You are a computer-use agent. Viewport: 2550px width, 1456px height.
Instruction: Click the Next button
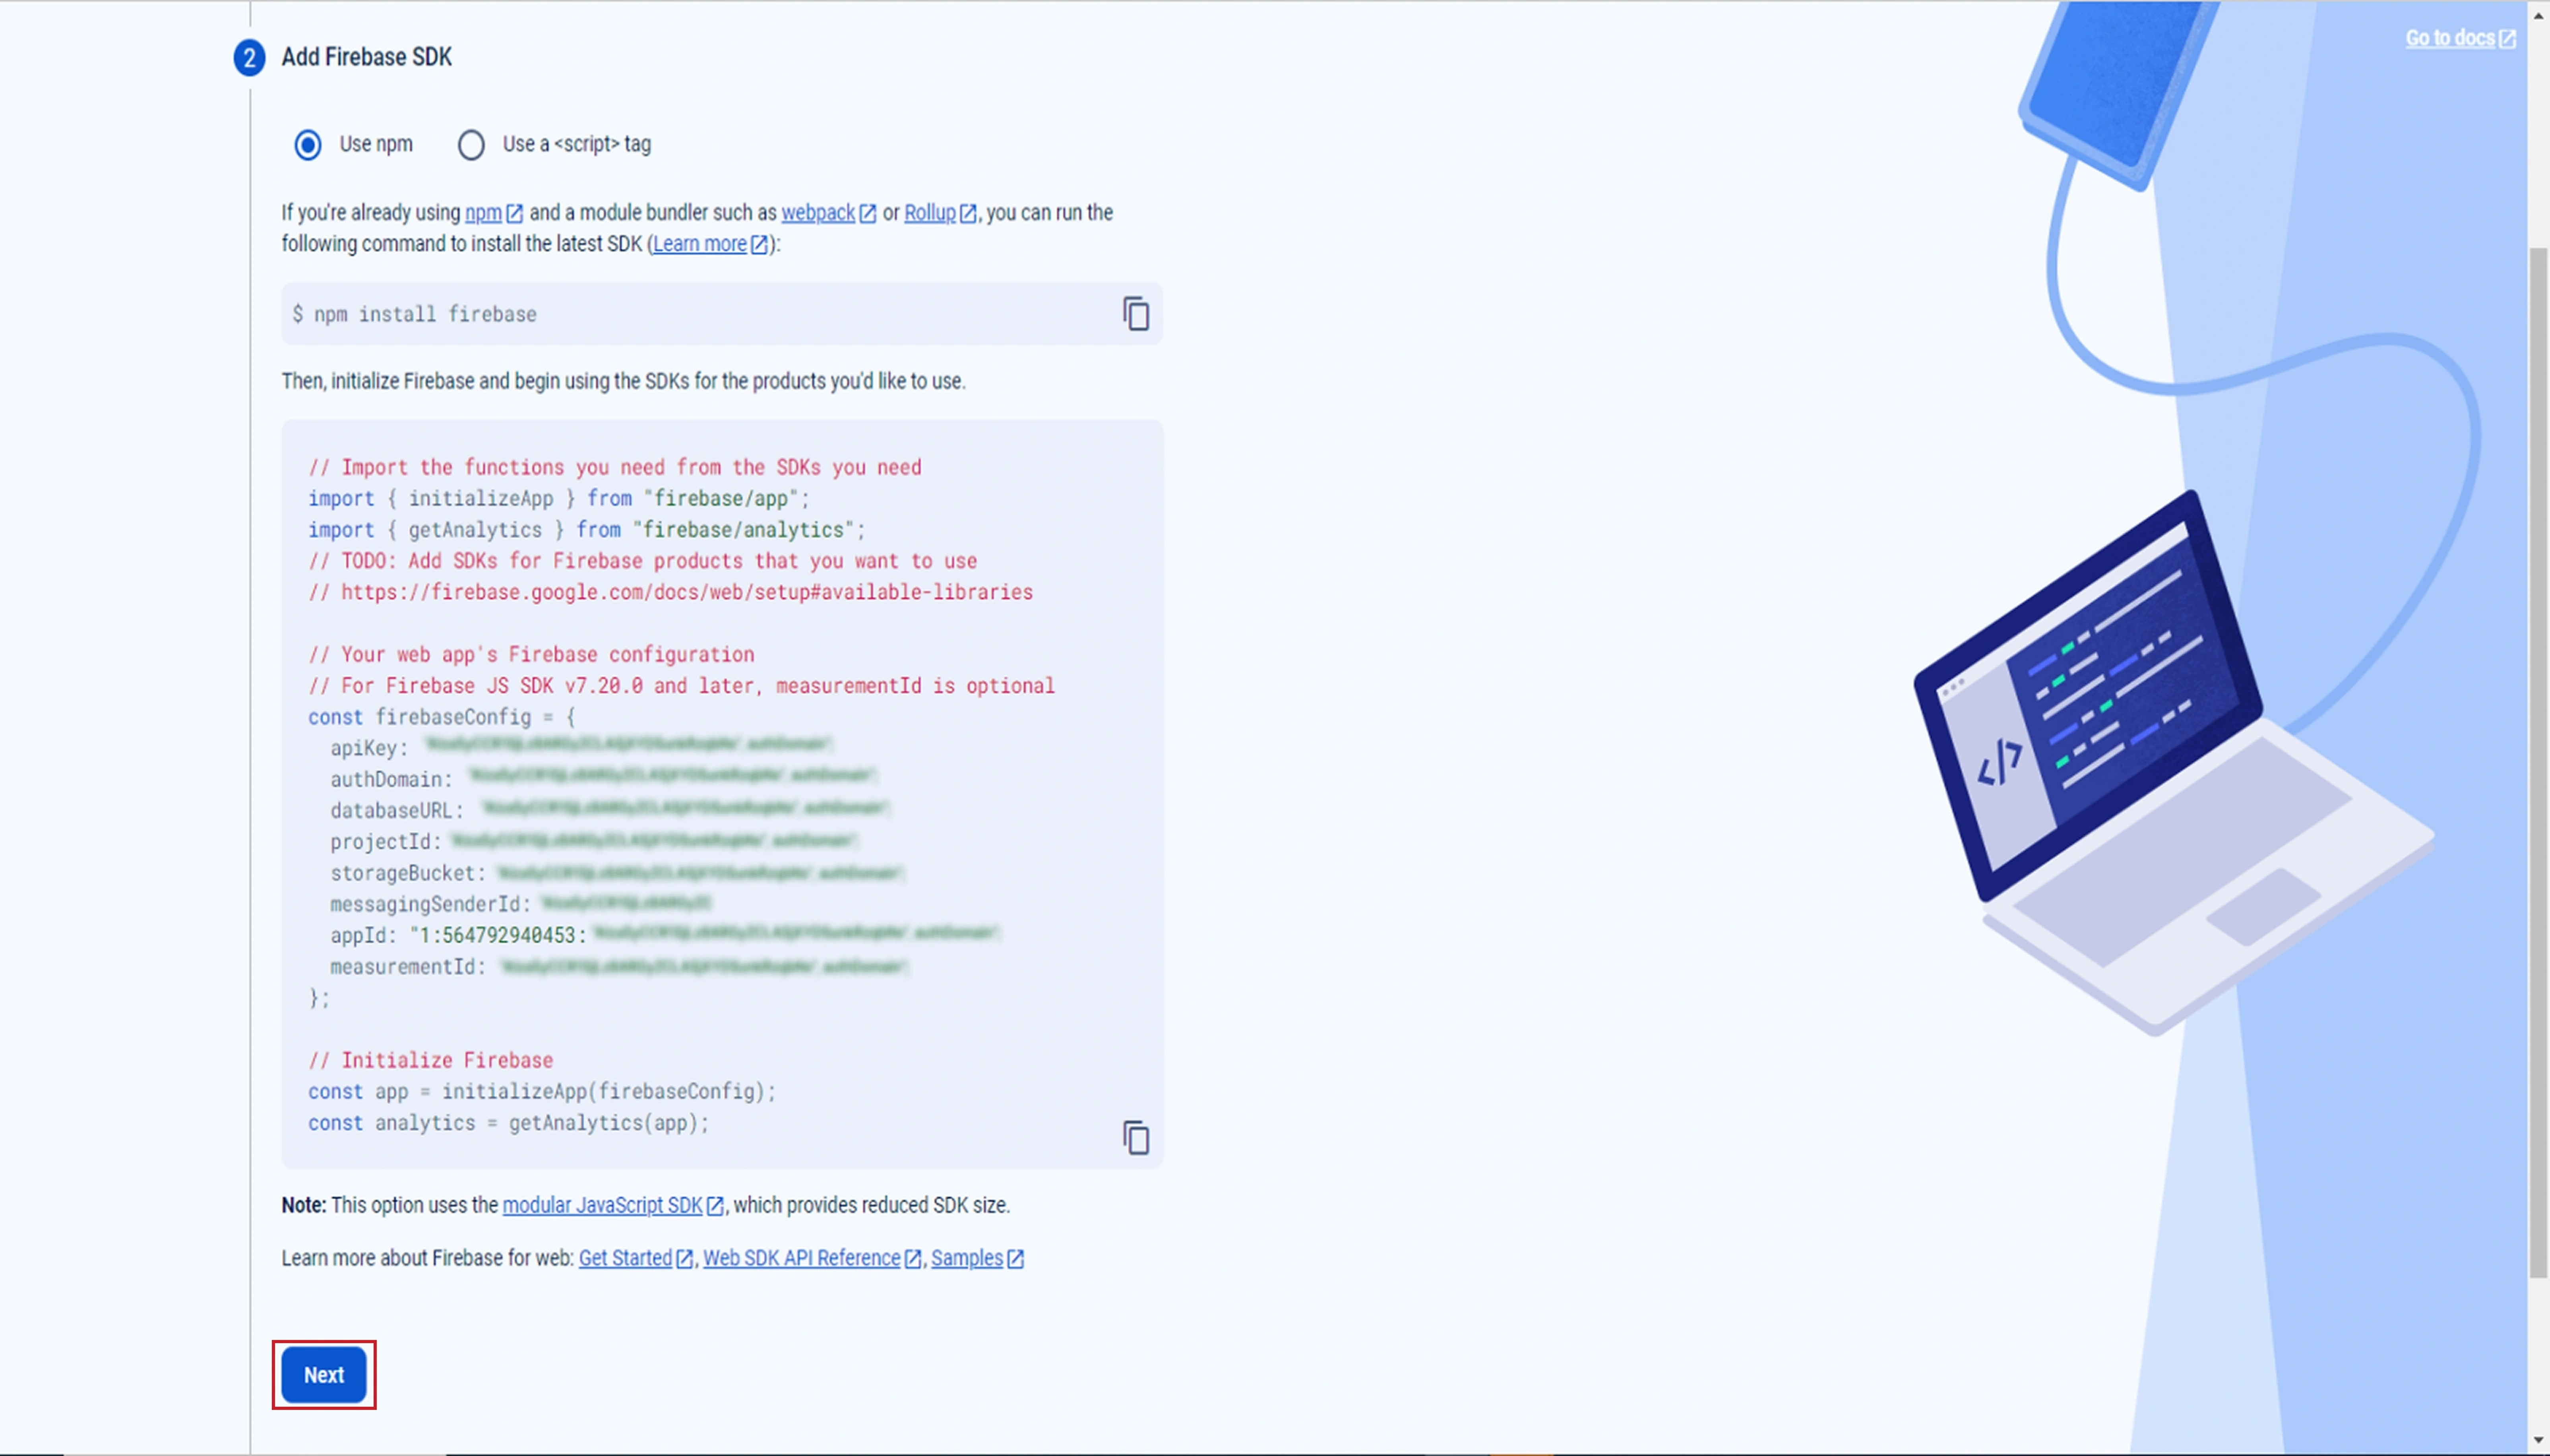pos(324,1375)
